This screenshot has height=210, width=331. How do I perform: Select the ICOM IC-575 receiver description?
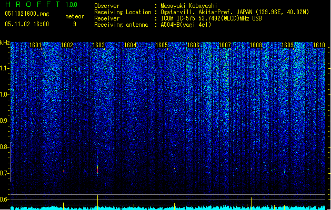[212, 18]
